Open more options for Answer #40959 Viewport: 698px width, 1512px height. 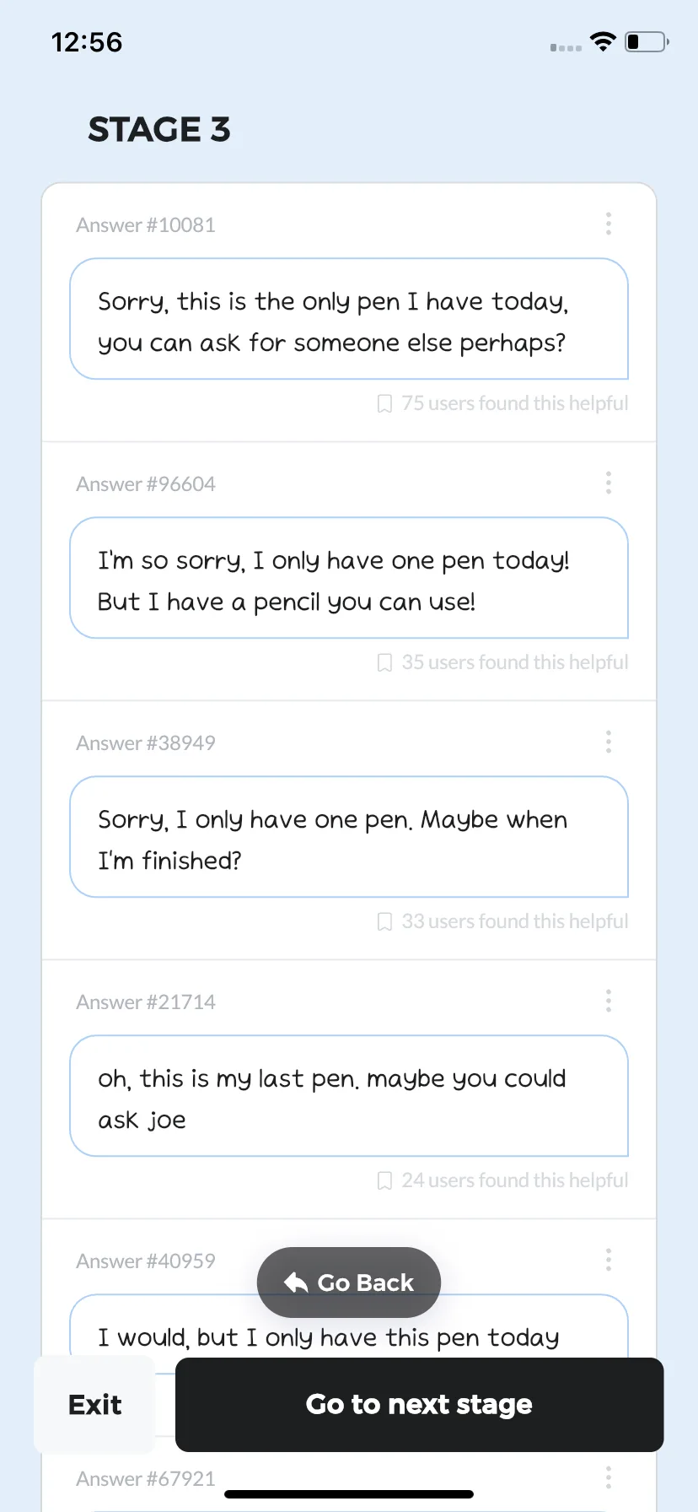click(608, 1260)
